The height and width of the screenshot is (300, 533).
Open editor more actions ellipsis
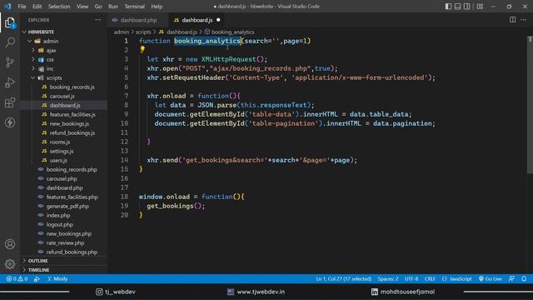coord(524,20)
